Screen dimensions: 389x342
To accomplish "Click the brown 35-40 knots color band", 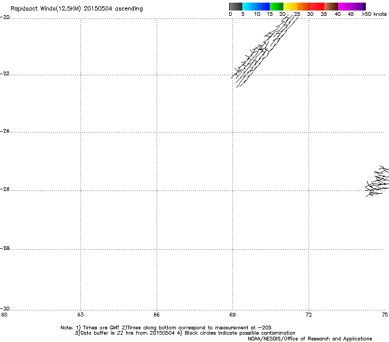I will tap(331, 6).
